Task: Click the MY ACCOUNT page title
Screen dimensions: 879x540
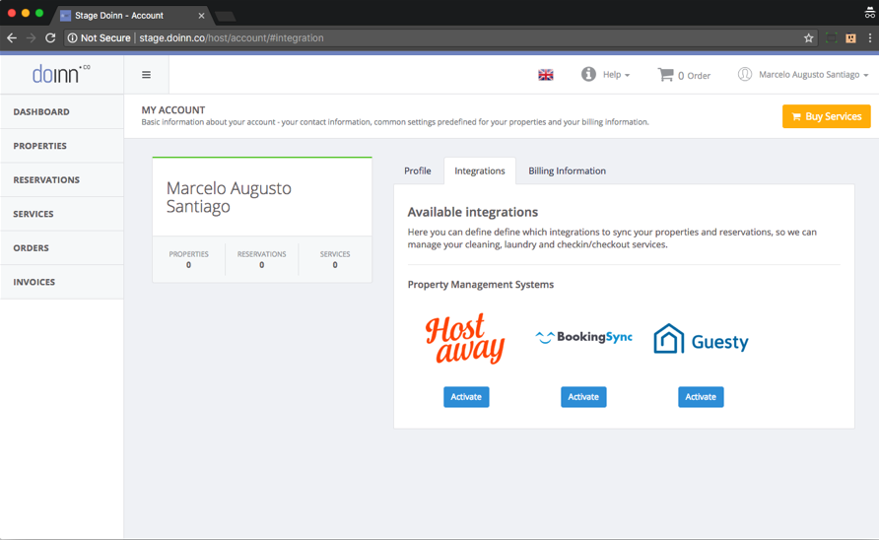Action: tap(173, 110)
